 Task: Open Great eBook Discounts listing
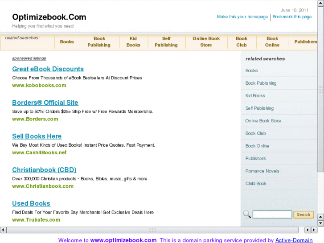tap(48, 69)
